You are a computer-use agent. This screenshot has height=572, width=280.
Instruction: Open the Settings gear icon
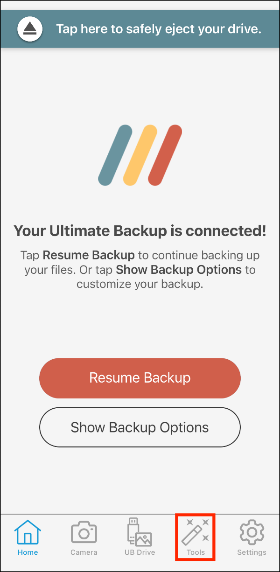[252, 532]
